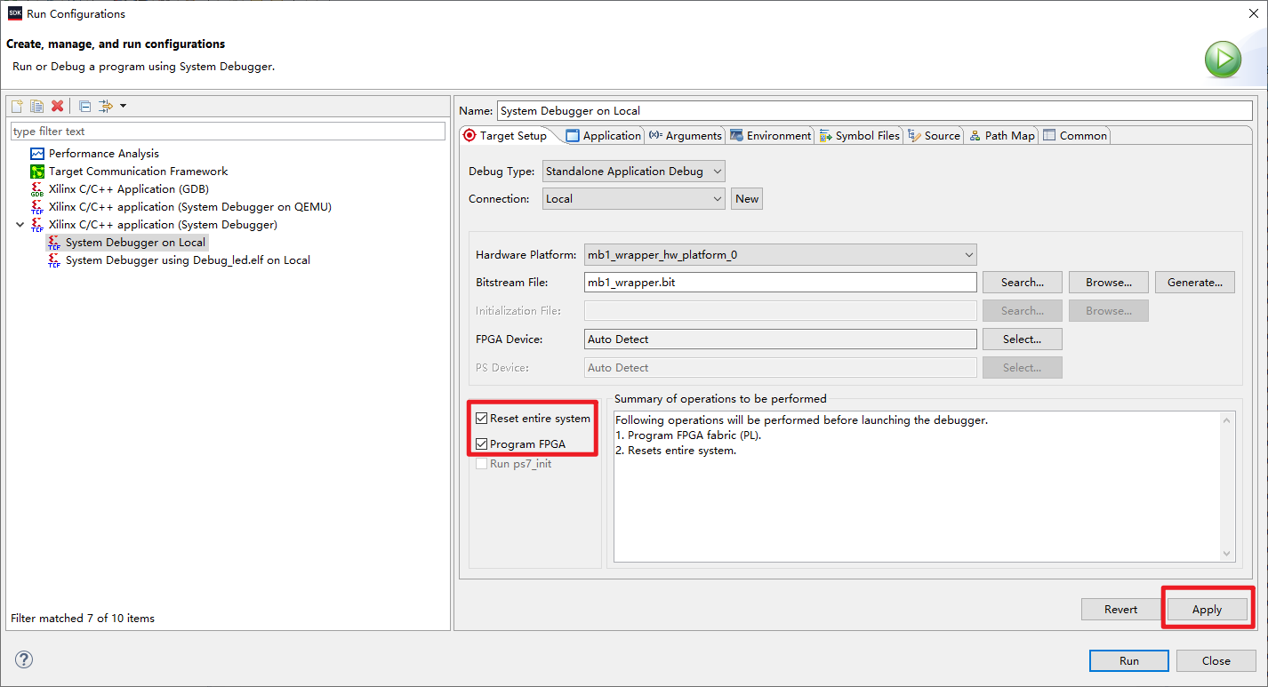This screenshot has width=1268, height=687.
Task: Toggle the Program FPGA checkbox
Action: click(482, 444)
